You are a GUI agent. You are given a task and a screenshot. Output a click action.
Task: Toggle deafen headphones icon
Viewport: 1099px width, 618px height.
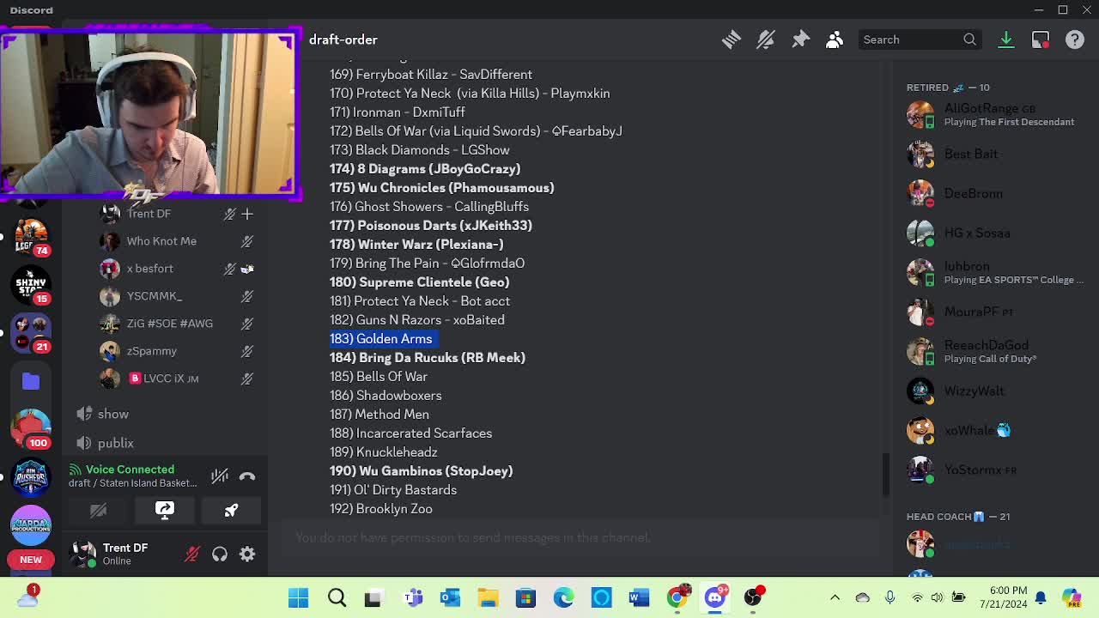[x=220, y=554]
